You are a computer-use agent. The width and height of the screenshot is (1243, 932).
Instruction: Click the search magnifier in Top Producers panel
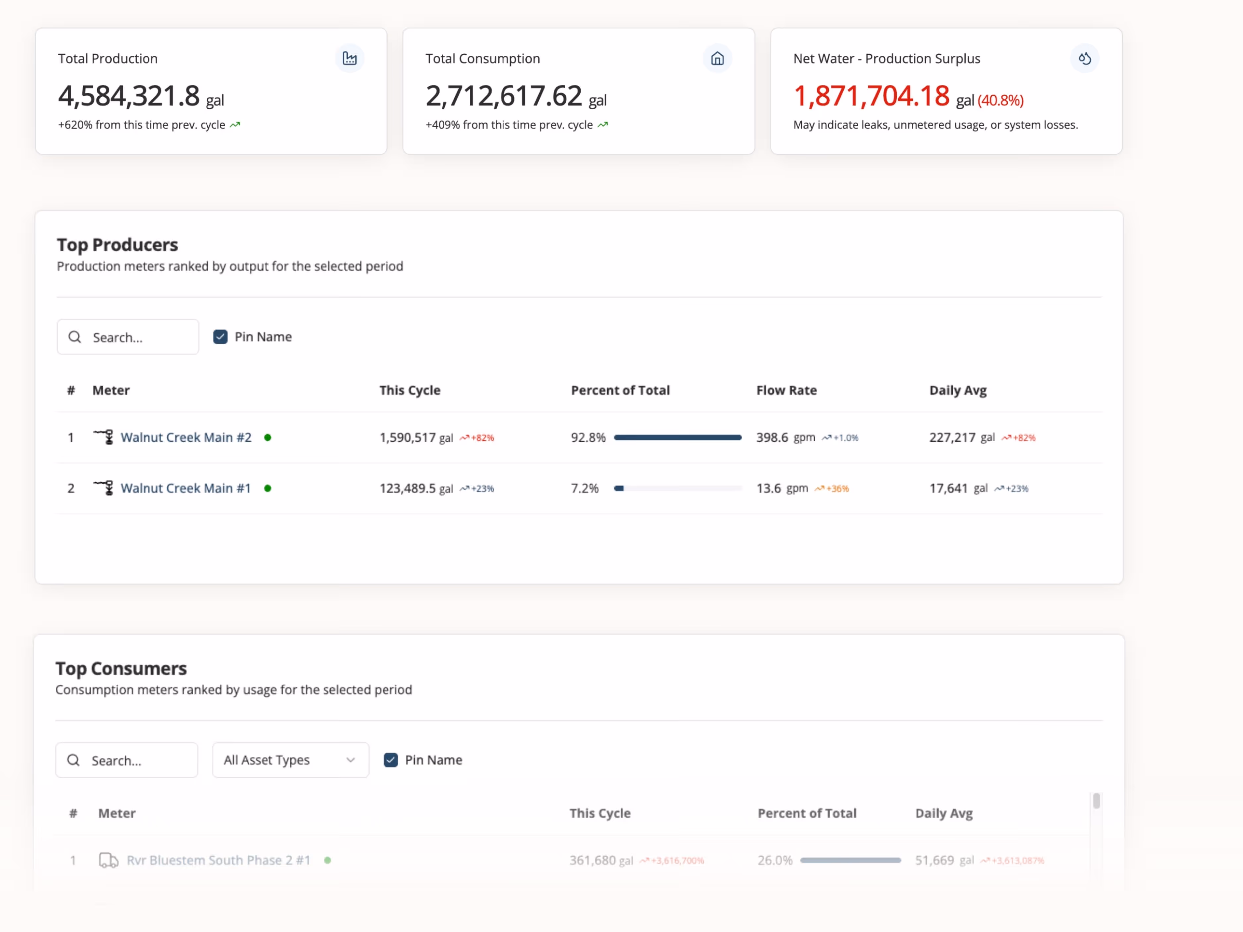[75, 337]
